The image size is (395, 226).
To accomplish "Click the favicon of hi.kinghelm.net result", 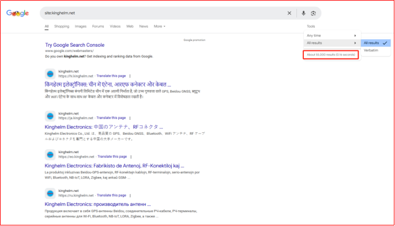I will pyautogui.click(x=50, y=74).
